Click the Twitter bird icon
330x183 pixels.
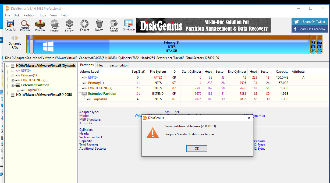click(296, 22)
